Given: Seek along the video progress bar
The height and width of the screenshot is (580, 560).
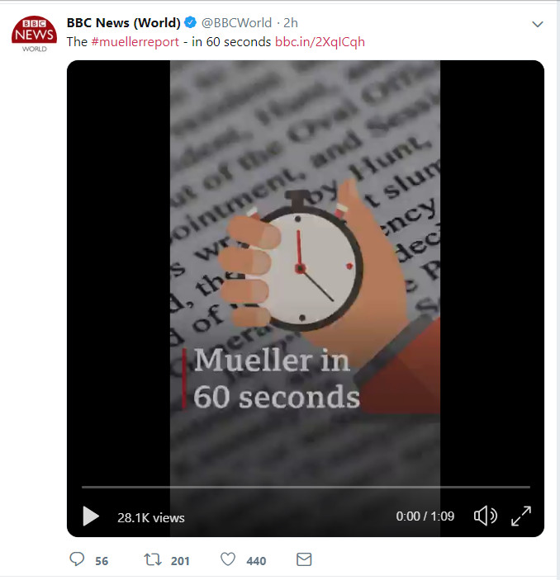Looking at the screenshot, I should 306,487.
